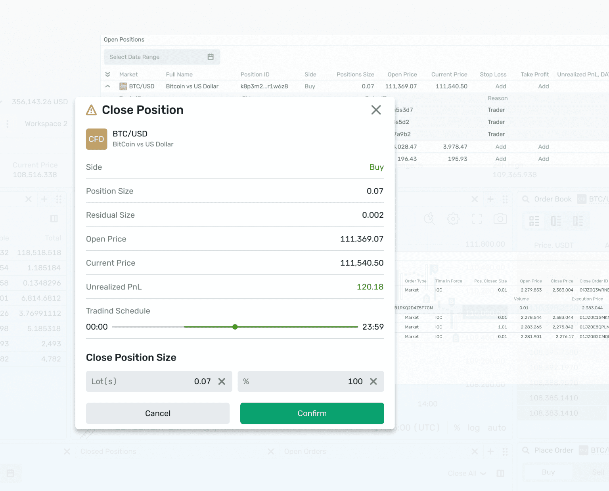
Task: Select Sell in Place Order panel
Action: pos(598,472)
